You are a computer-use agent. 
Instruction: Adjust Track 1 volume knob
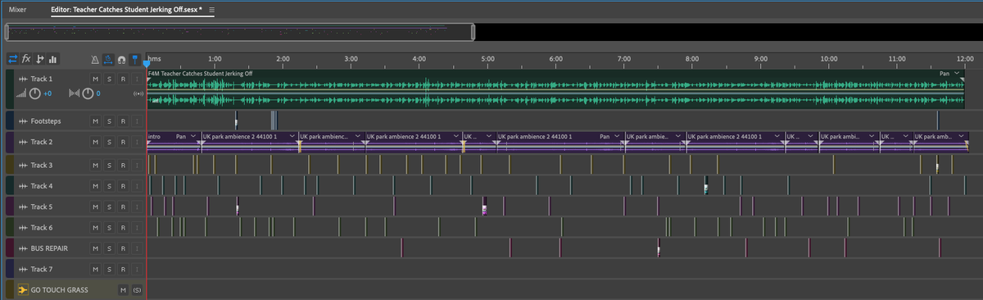[34, 93]
